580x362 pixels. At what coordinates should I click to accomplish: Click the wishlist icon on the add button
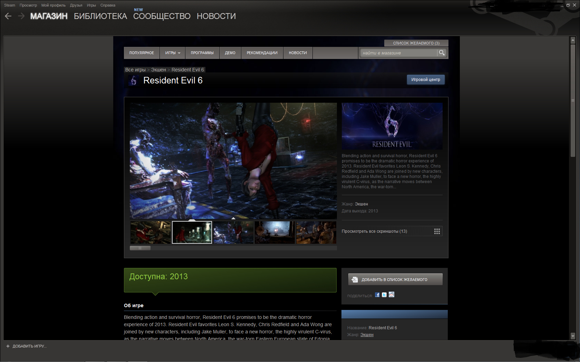(x=355, y=280)
